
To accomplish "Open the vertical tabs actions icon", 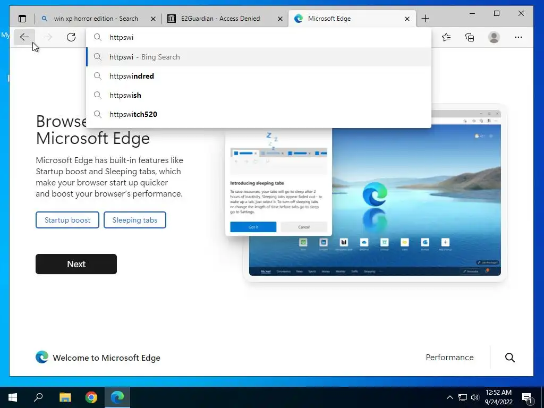I will click(22, 19).
